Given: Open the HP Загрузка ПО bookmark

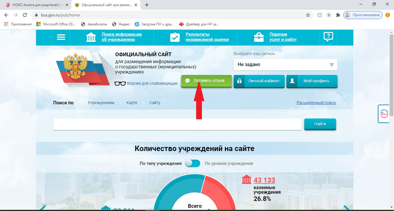Looking at the screenshot, I should click(154, 24).
